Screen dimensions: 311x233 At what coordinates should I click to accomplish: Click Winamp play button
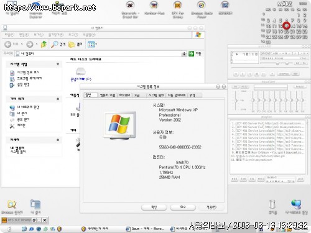(243, 74)
